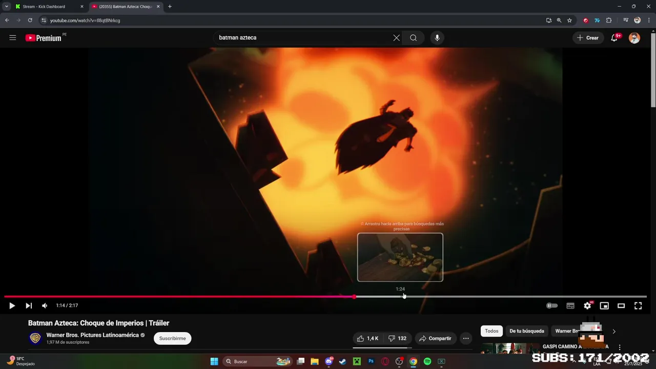Open the YouTube notifications bell
Viewport: 656px width, 369px height.
pos(614,38)
